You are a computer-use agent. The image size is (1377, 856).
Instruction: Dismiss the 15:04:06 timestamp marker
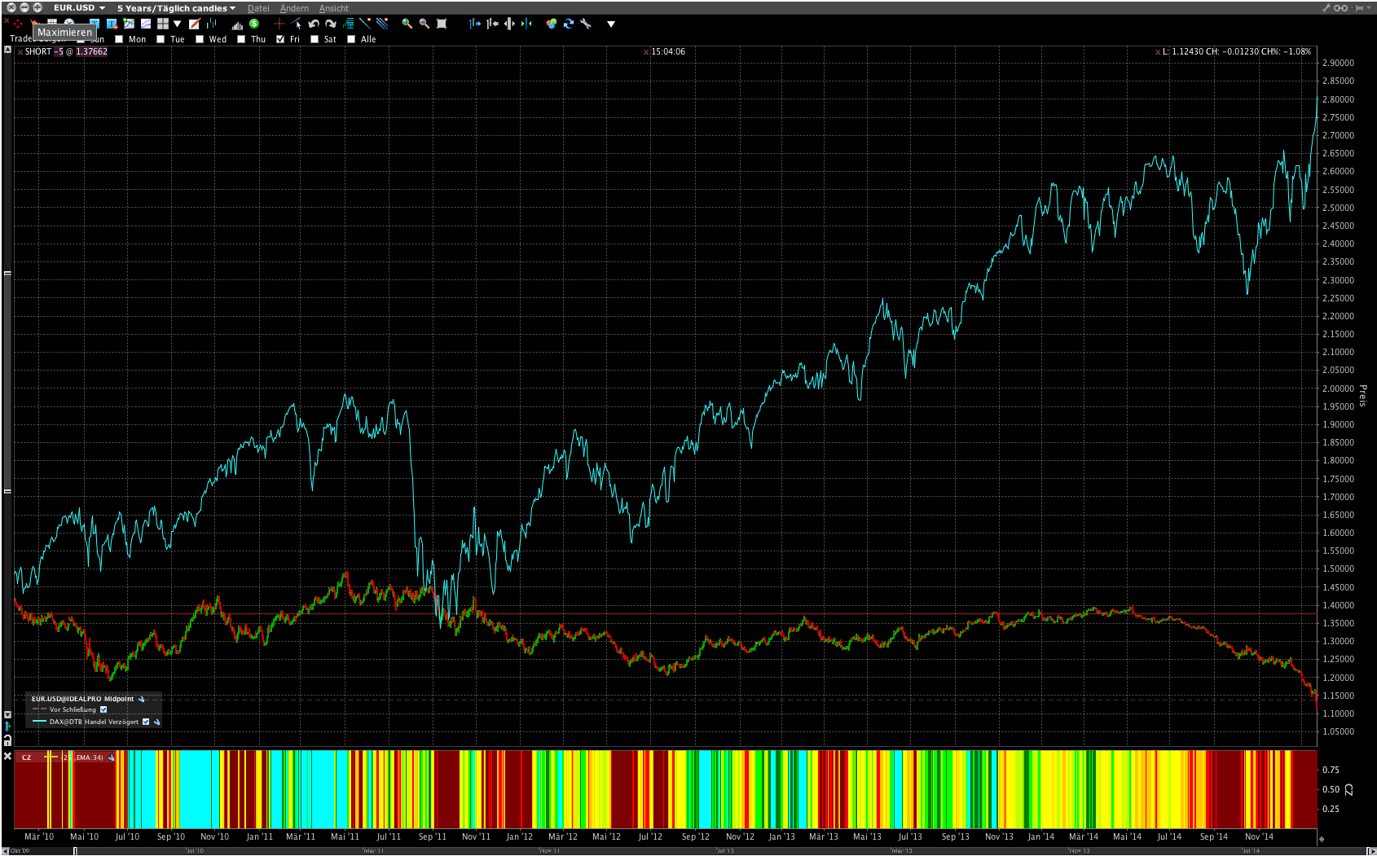click(646, 50)
